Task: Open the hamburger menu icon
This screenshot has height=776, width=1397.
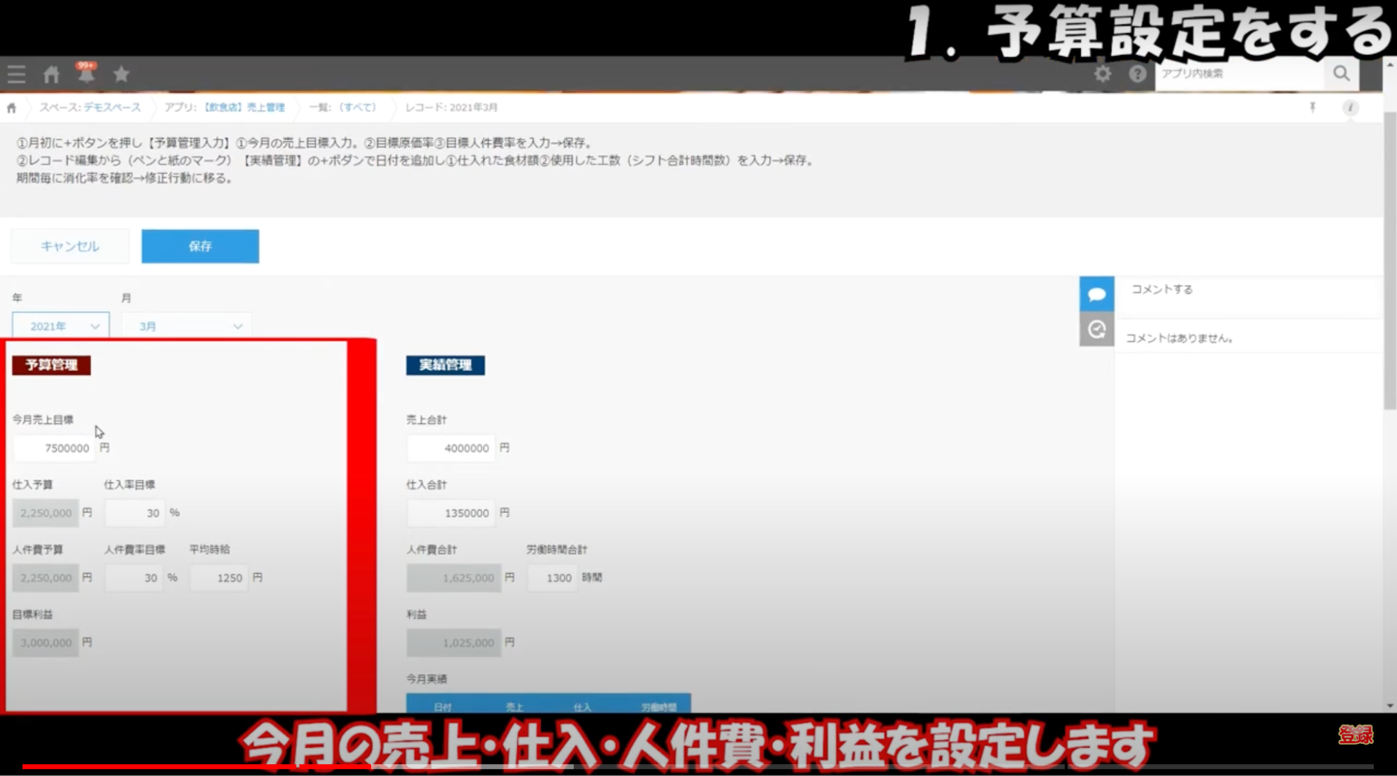Action: 17,74
